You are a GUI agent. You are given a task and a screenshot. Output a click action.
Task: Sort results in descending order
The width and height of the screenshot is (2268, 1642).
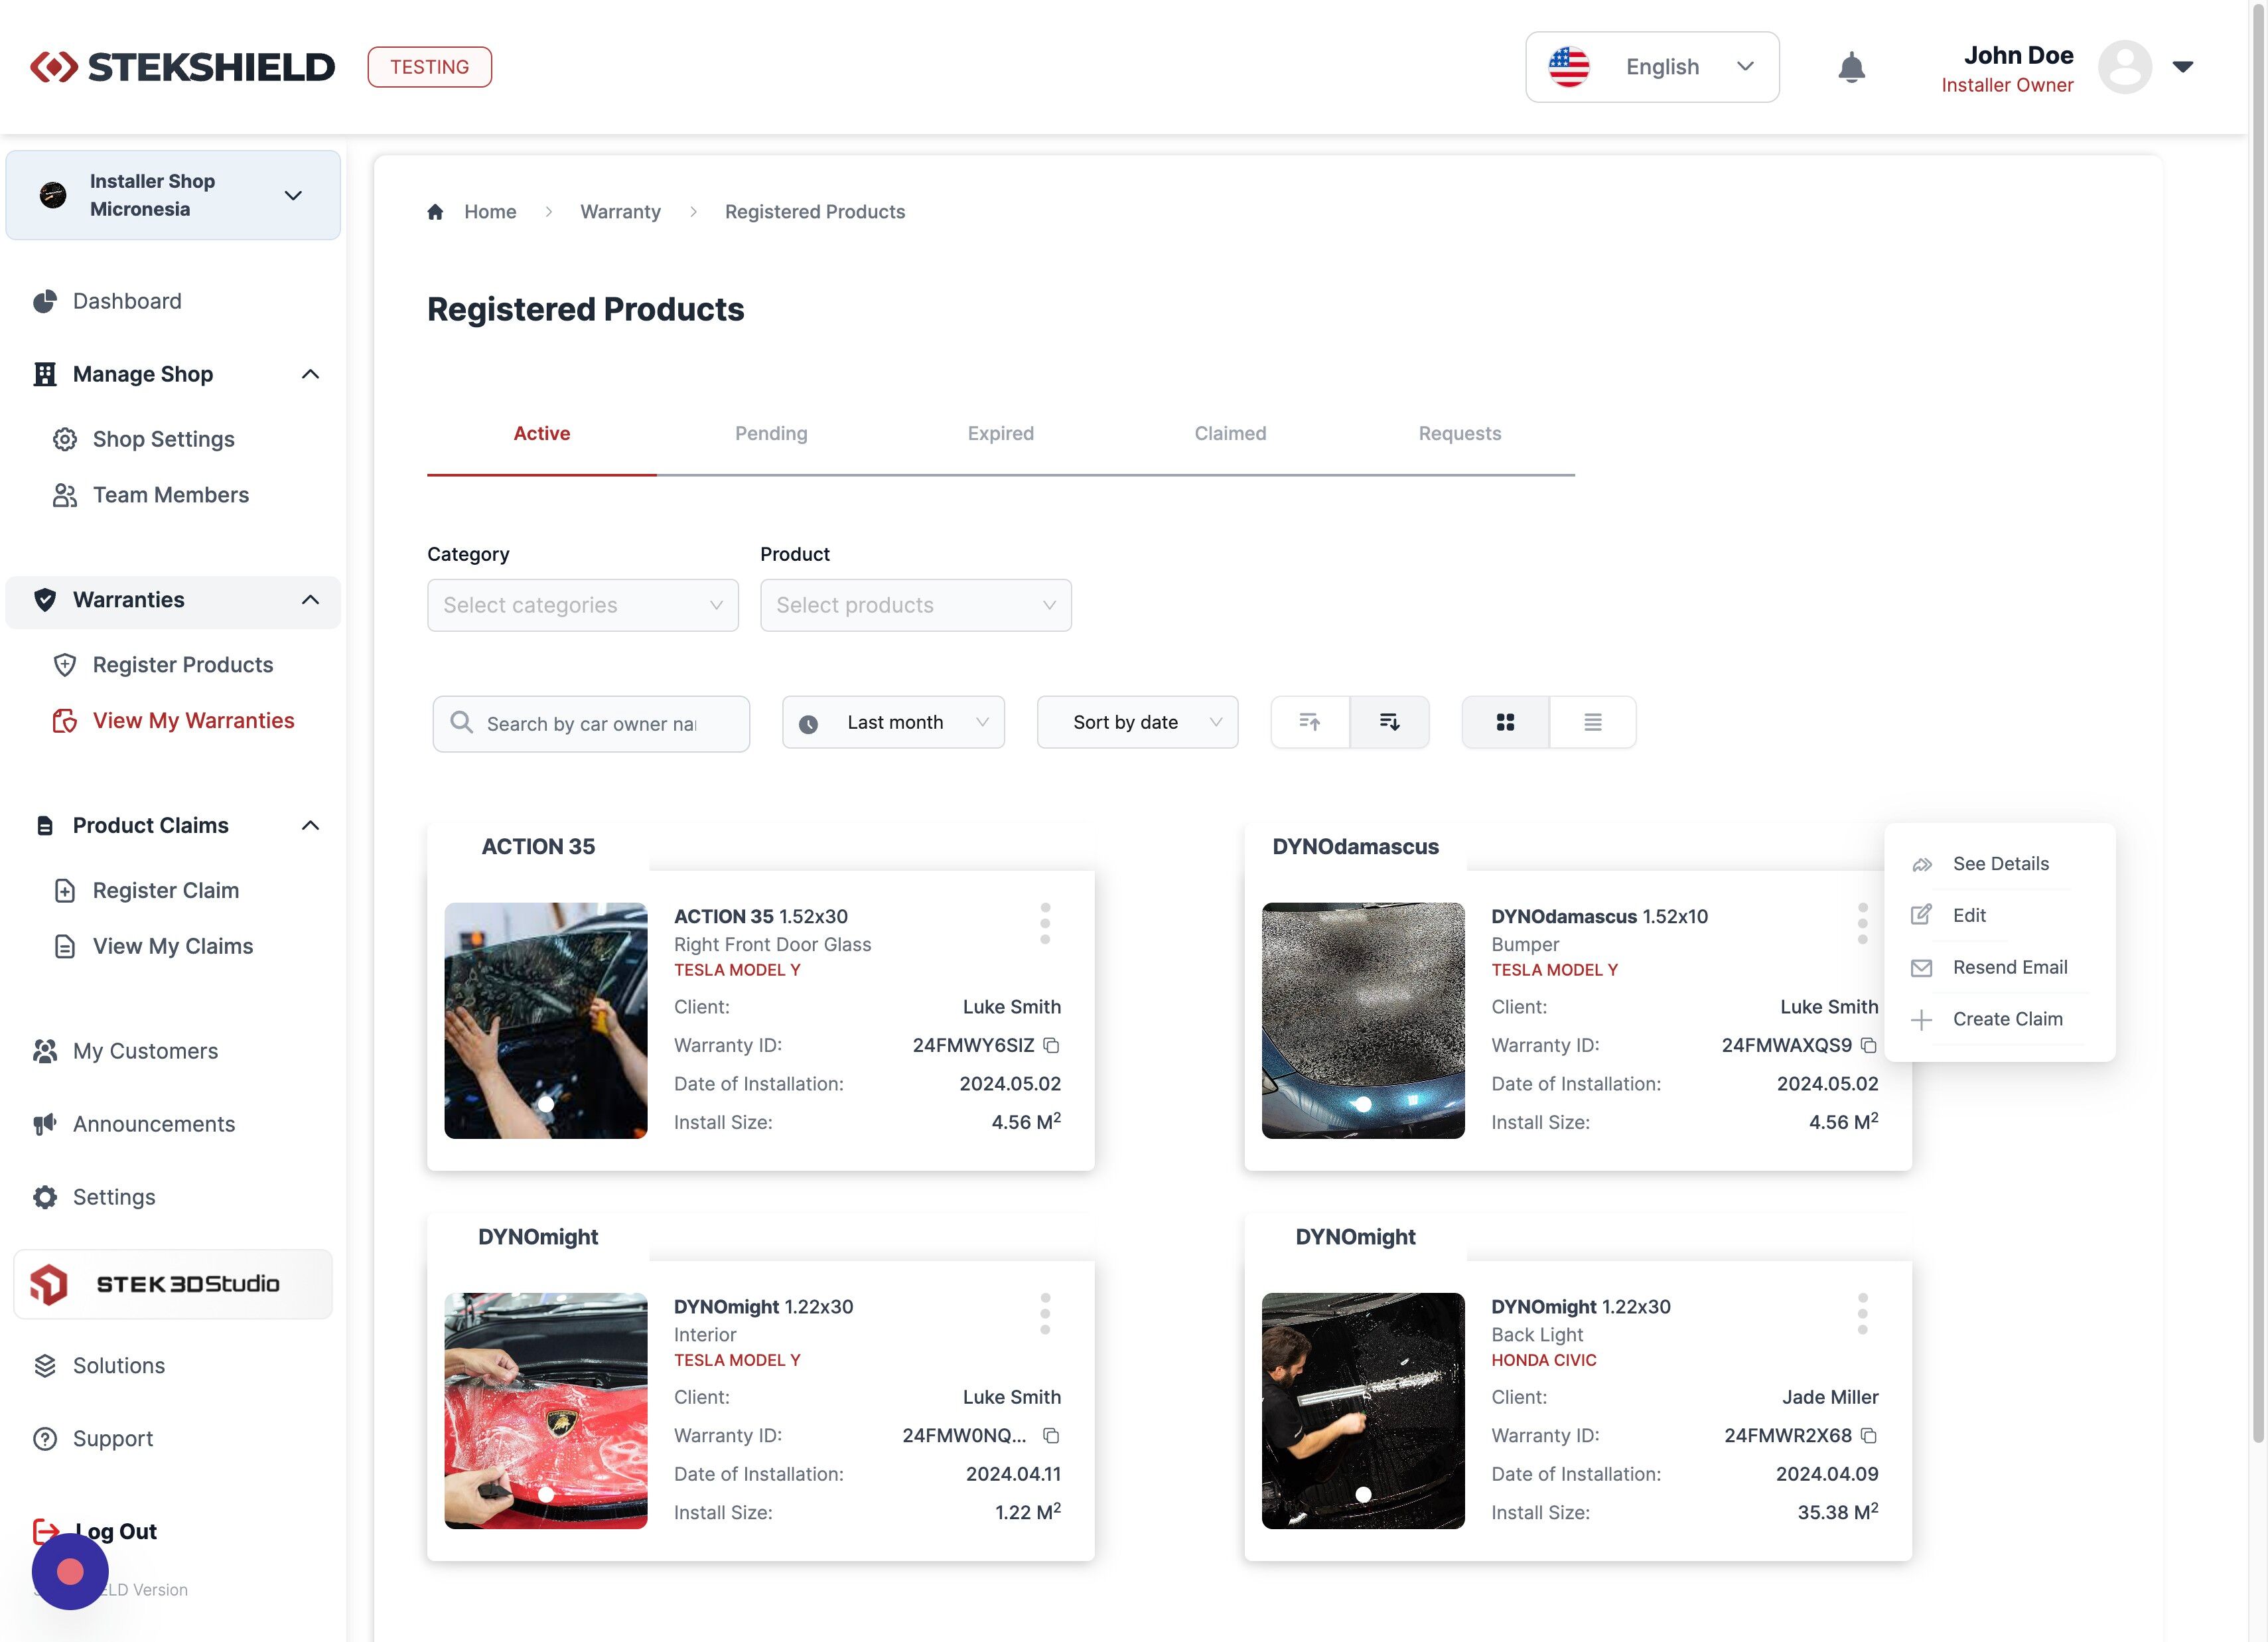pyautogui.click(x=1390, y=722)
